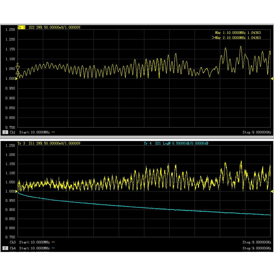Click the right reference arrow on top plot
Image resolution: width=274 pixels, height=274 pixels.
(x=272, y=79)
